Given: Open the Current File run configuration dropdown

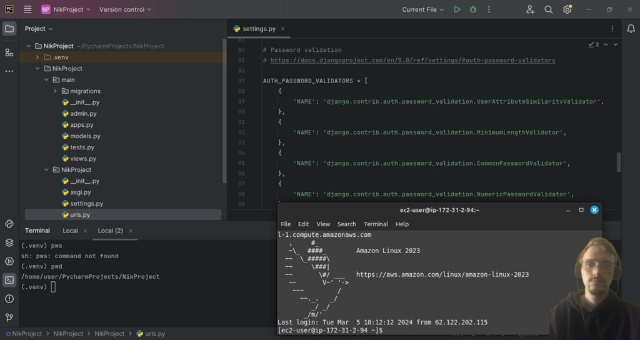Looking at the screenshot, I should pos(422,9).
